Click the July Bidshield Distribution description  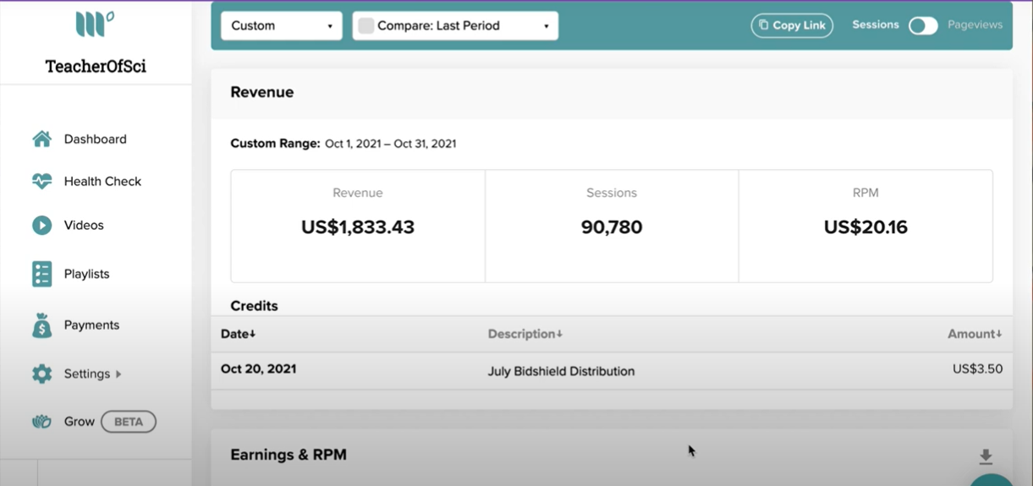click(x=561, y=371)
